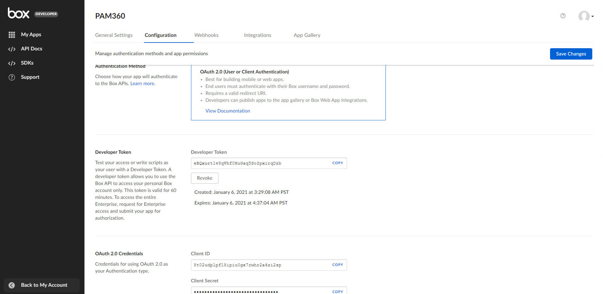Select the App Gallery tab
Viewport: 603px width, 294px height.
tap(307, 35)
